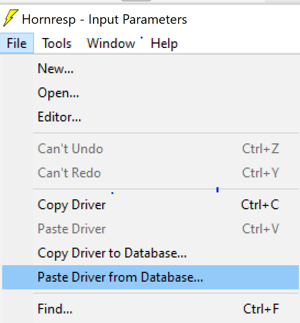Open the Window menu

(111, 44)
